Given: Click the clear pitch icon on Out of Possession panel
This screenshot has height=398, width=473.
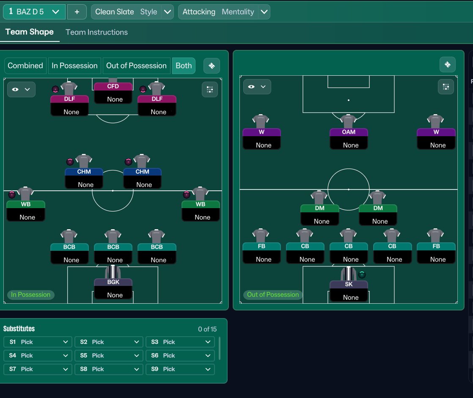Looking at the screenshot, I should [447, 65].
